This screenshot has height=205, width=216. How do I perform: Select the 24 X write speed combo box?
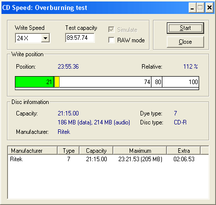[32, 38]
